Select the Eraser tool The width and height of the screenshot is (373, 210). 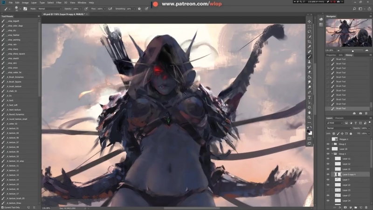309,72
